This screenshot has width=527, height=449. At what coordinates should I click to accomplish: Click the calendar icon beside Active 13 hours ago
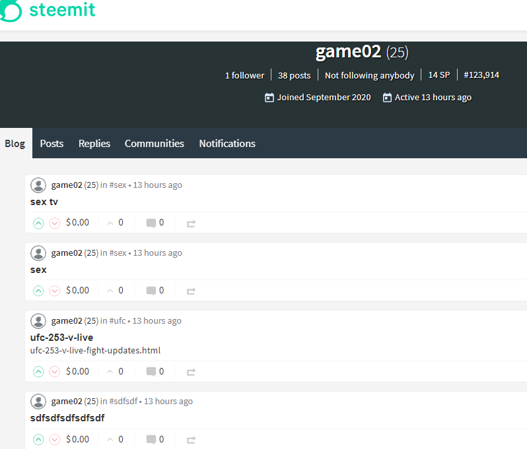tap(387, 98)
